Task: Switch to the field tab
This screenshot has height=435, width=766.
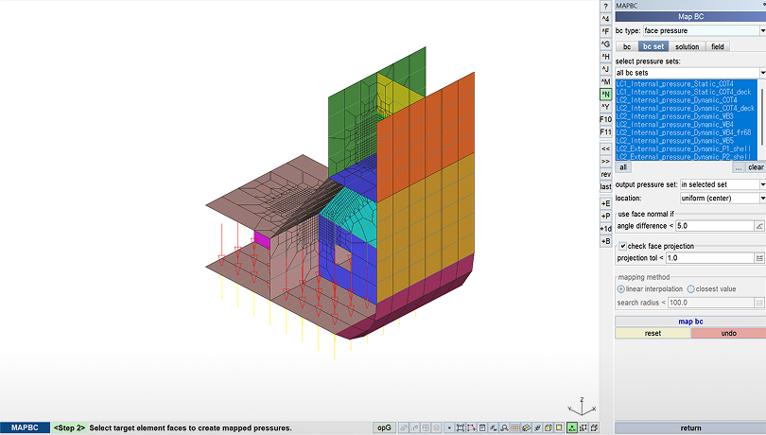Action: click(718, 46)
